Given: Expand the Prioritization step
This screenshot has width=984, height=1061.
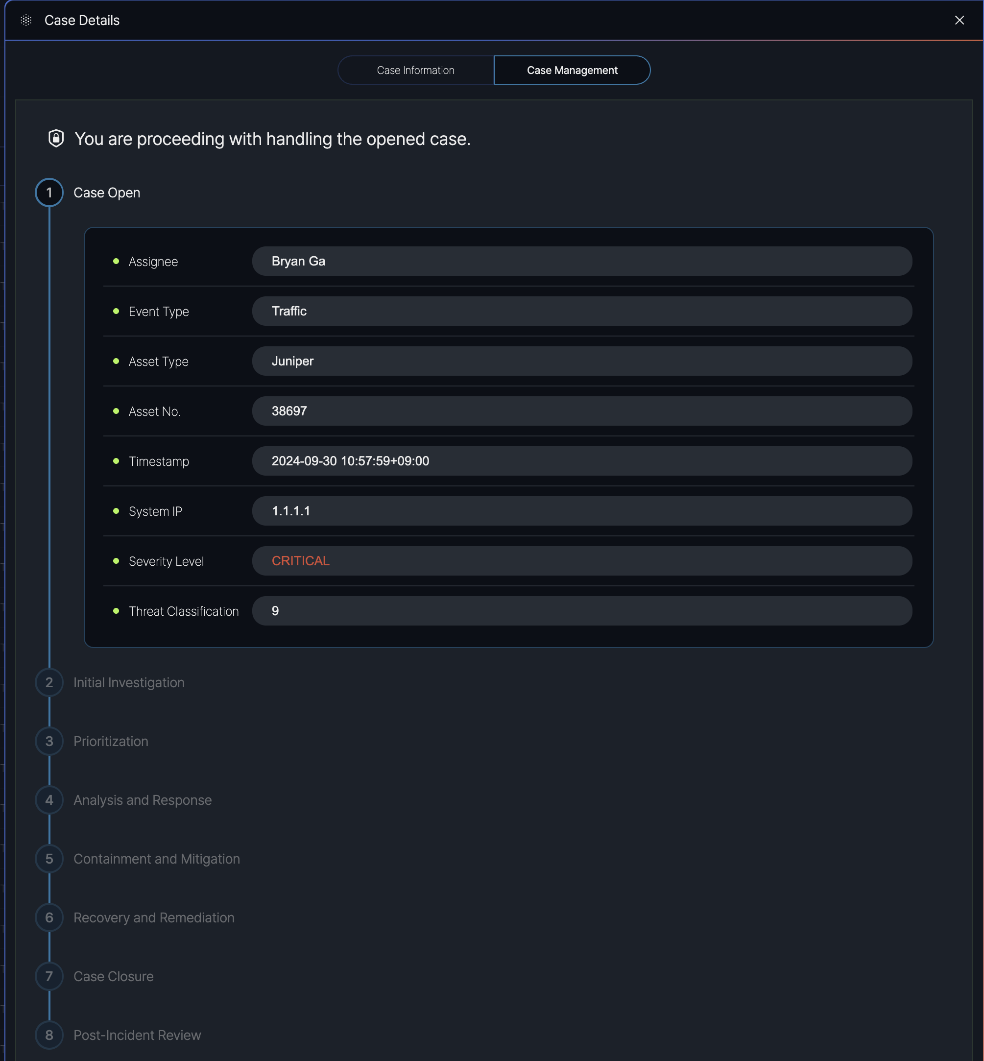Looking at the screenshot, I should coord(111,741).
